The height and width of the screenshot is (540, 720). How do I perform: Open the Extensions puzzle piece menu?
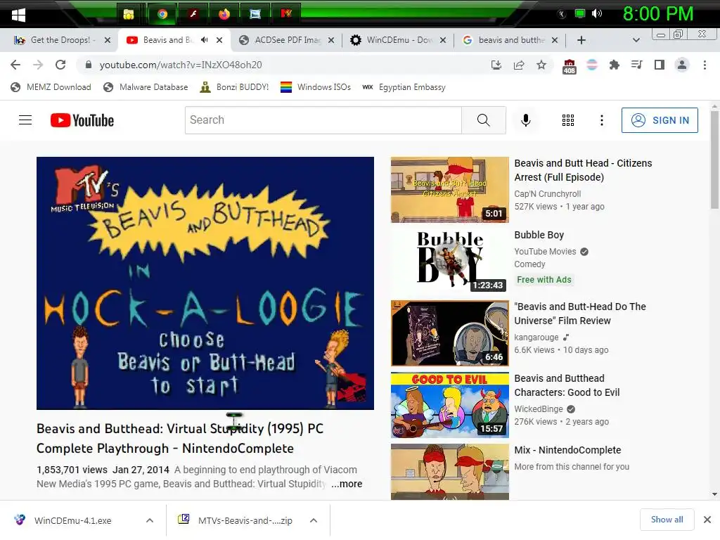[x=615, y=65]
